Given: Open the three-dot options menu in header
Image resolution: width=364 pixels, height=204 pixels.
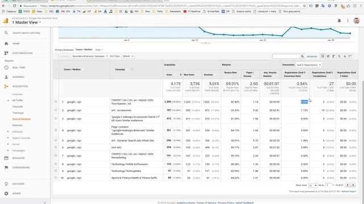Looking at the screenshot, I should click(348, 20).
